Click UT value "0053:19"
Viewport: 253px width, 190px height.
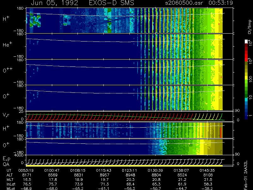point(26,170)
